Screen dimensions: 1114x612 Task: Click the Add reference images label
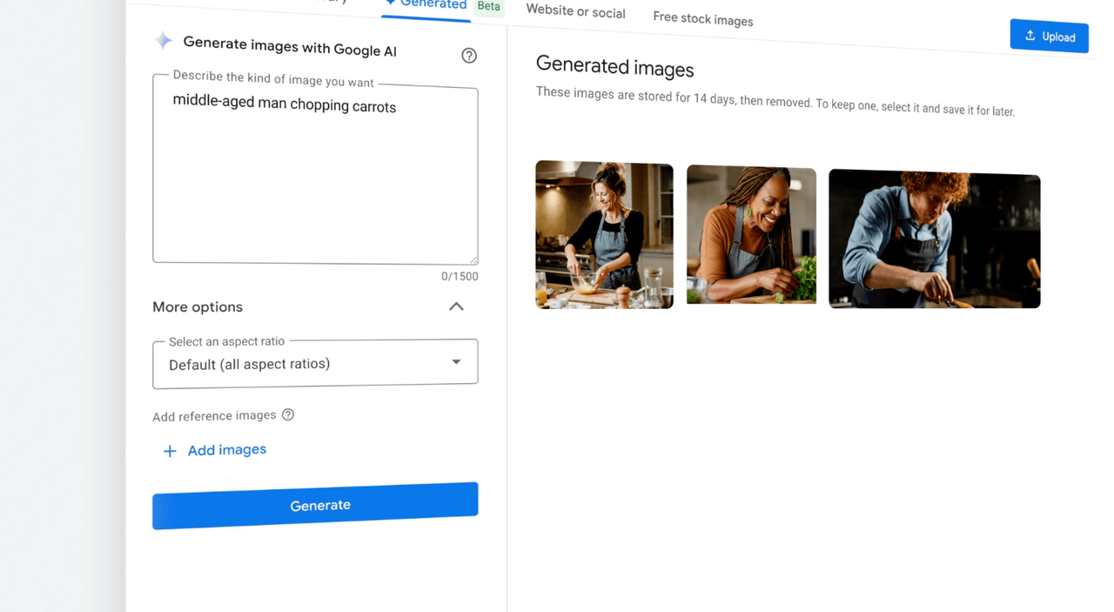click(x=214, y=416)
